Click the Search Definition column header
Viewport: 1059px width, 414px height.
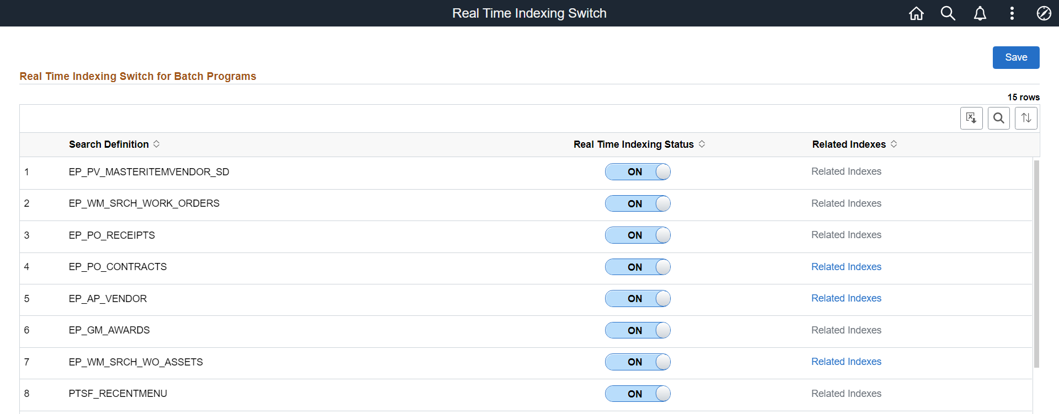(x=109, y=144)
